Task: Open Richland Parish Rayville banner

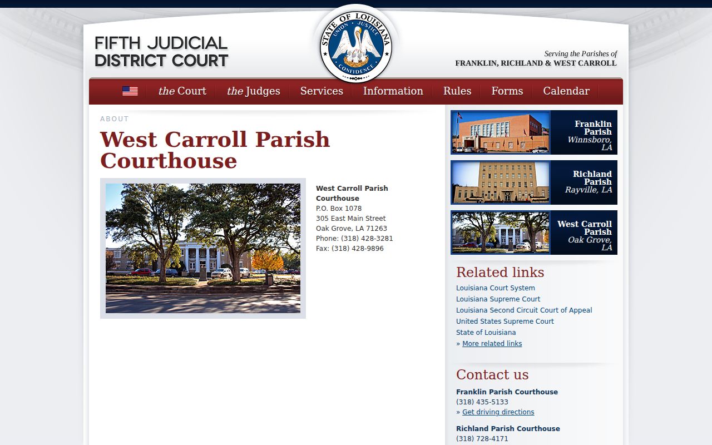Action: pos(534,182)
